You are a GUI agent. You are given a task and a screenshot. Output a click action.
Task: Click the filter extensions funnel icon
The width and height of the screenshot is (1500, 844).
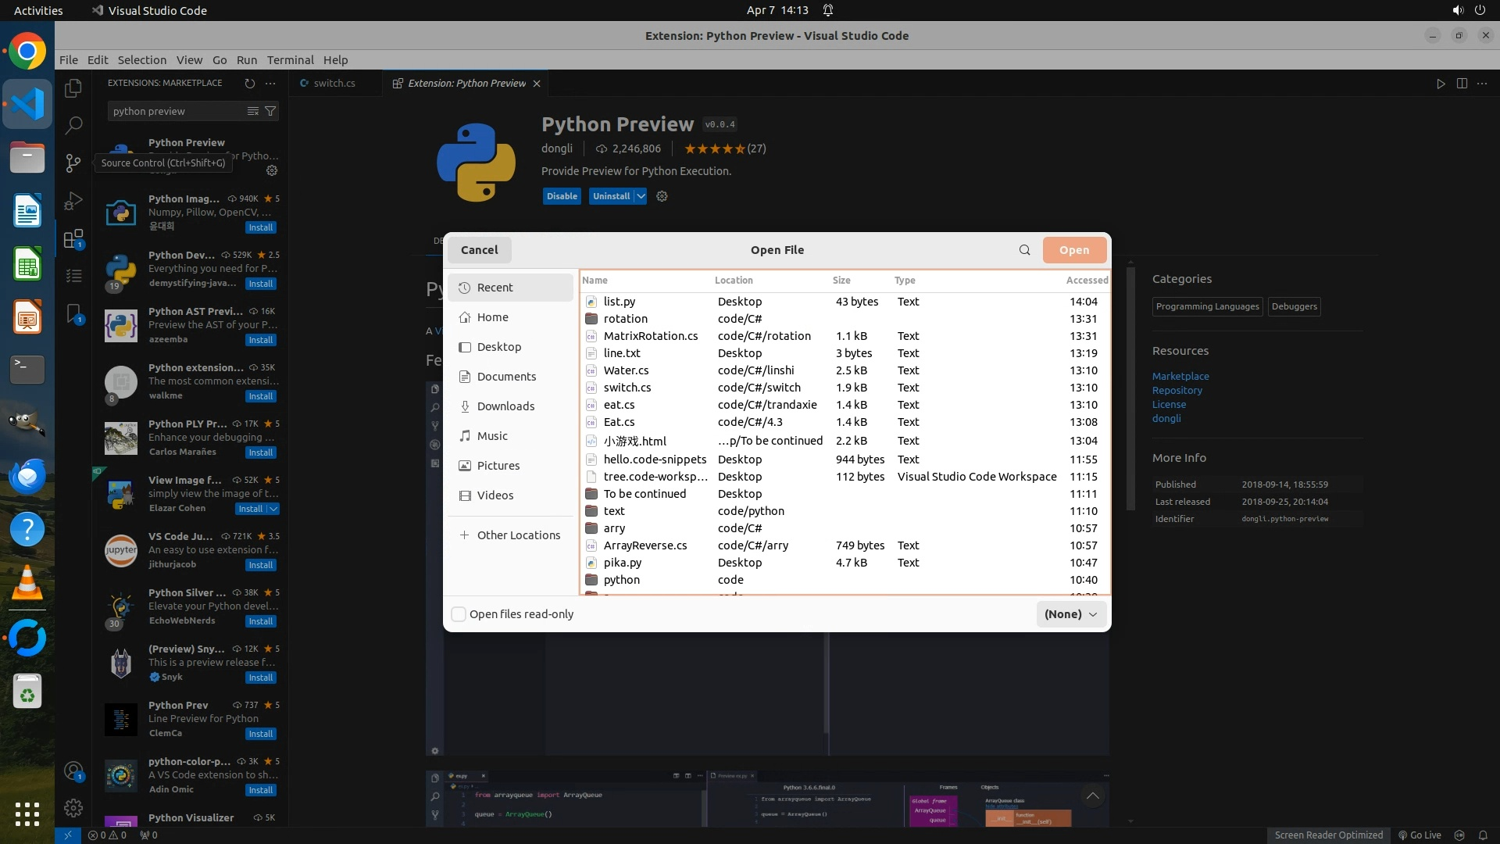270,111
